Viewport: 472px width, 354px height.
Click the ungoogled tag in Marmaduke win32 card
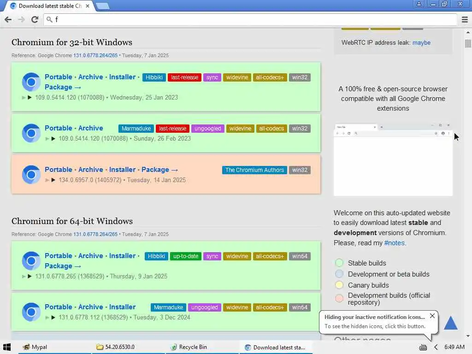tap(208, 129)
